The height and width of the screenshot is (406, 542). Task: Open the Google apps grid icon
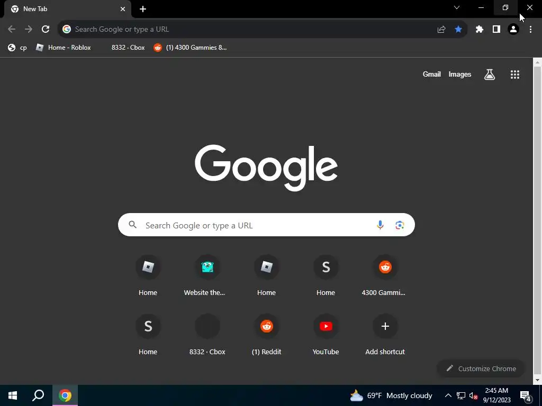click(515, 75)
